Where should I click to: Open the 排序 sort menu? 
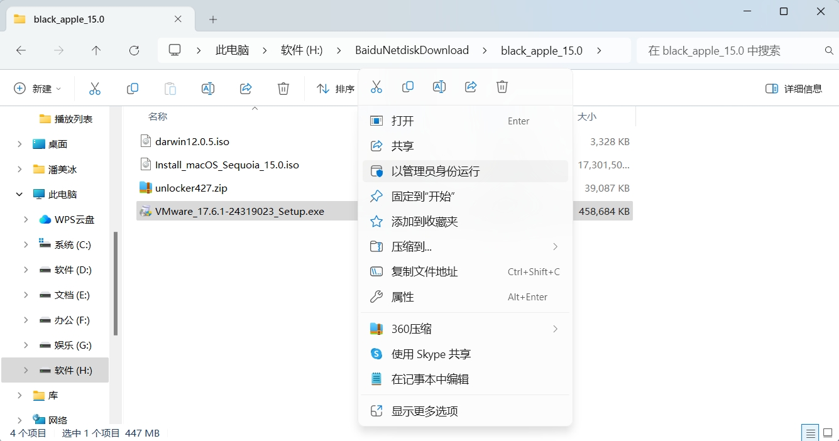coord(336,89)
